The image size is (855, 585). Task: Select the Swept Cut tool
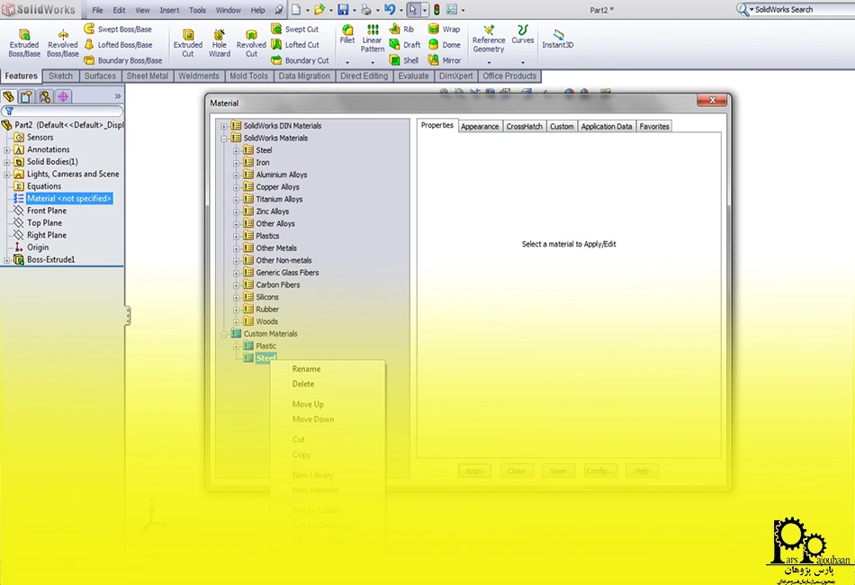pos(295,29)
